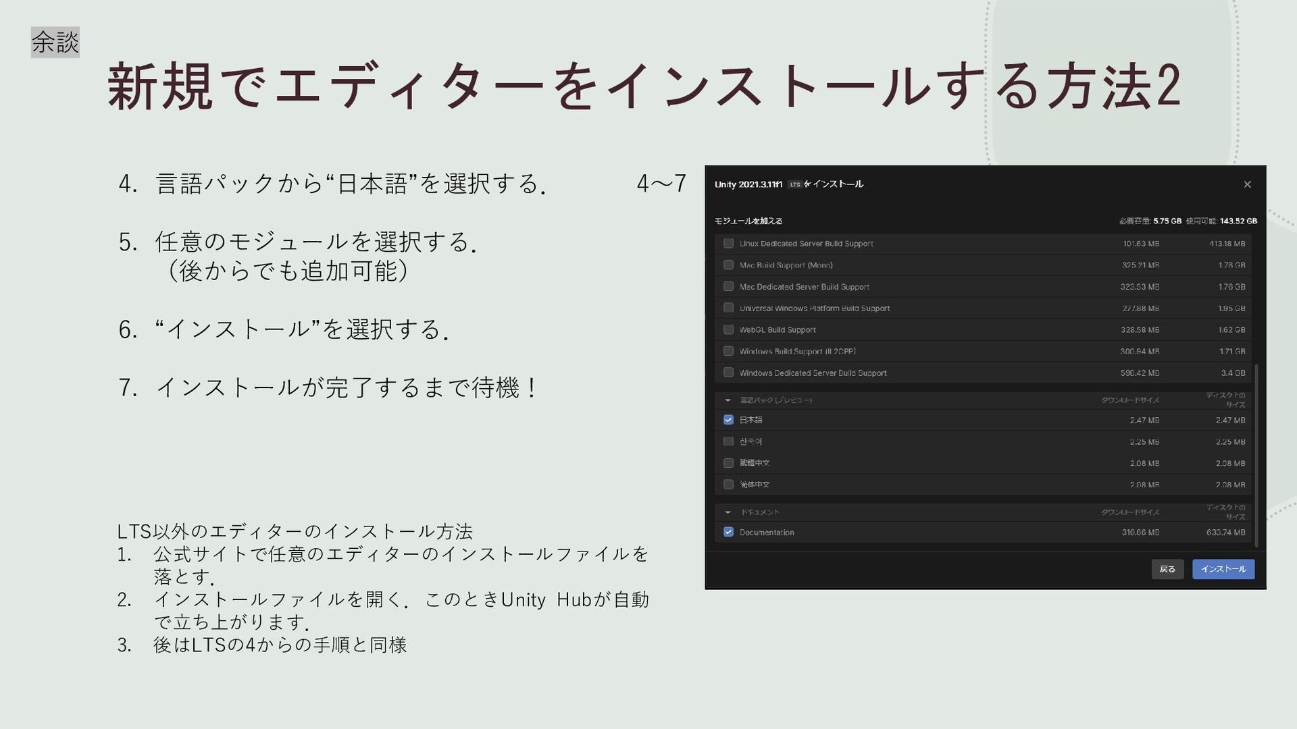Uncheck the Documentation module
Screen dimensions: 1297x729
(x=728, y=532)
